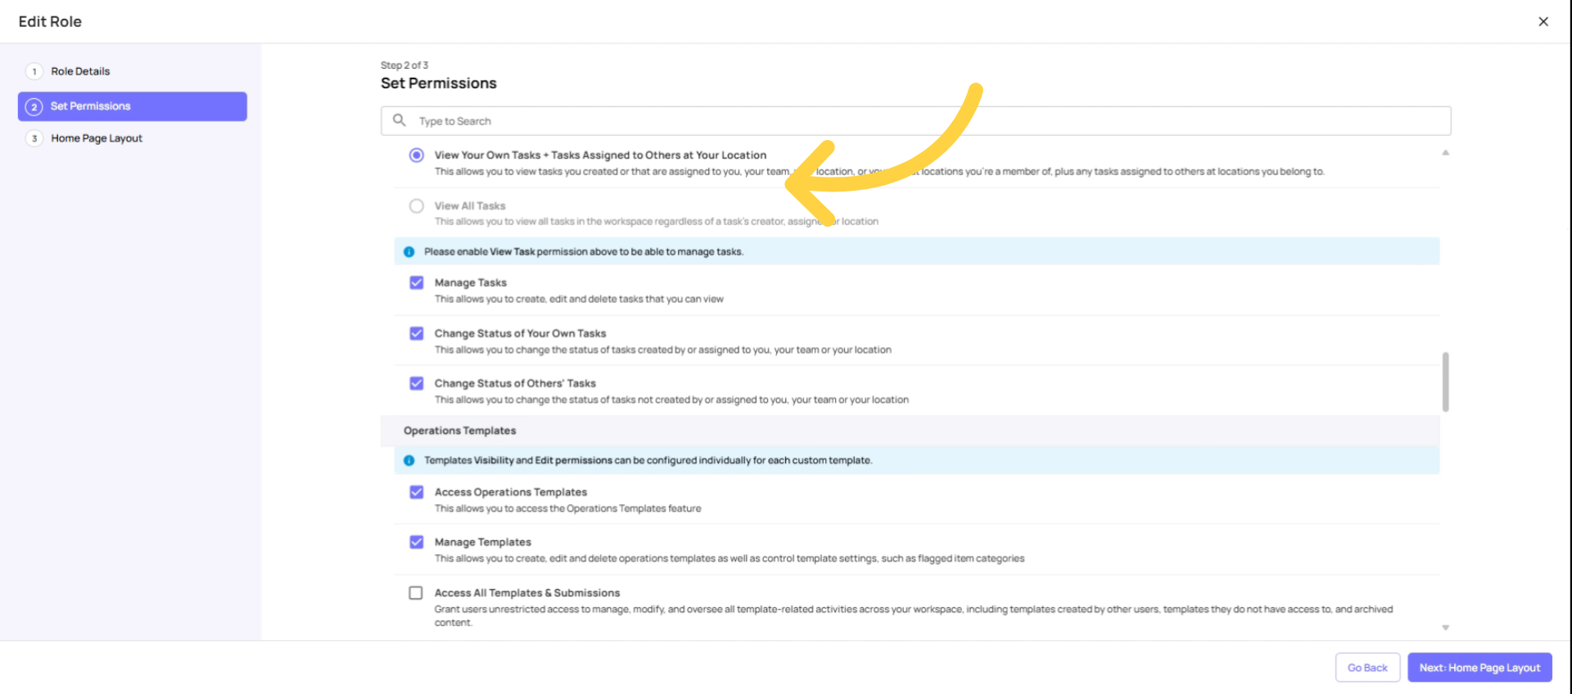Click the info icon beside Templates Visibility notice
Image resolution: width=1572 pixels, height=694 pixels.
(409, 461)
